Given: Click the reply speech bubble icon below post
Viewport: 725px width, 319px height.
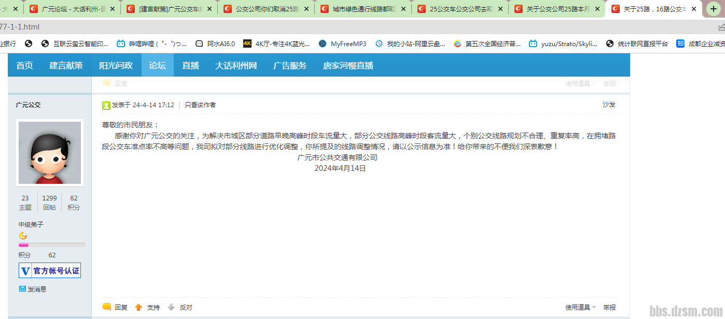Looking at the screenshot, I should [107, 307].
